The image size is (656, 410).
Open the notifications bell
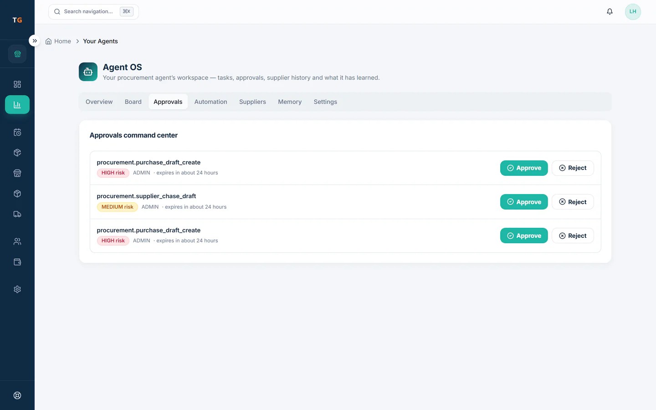click(610, 12)
